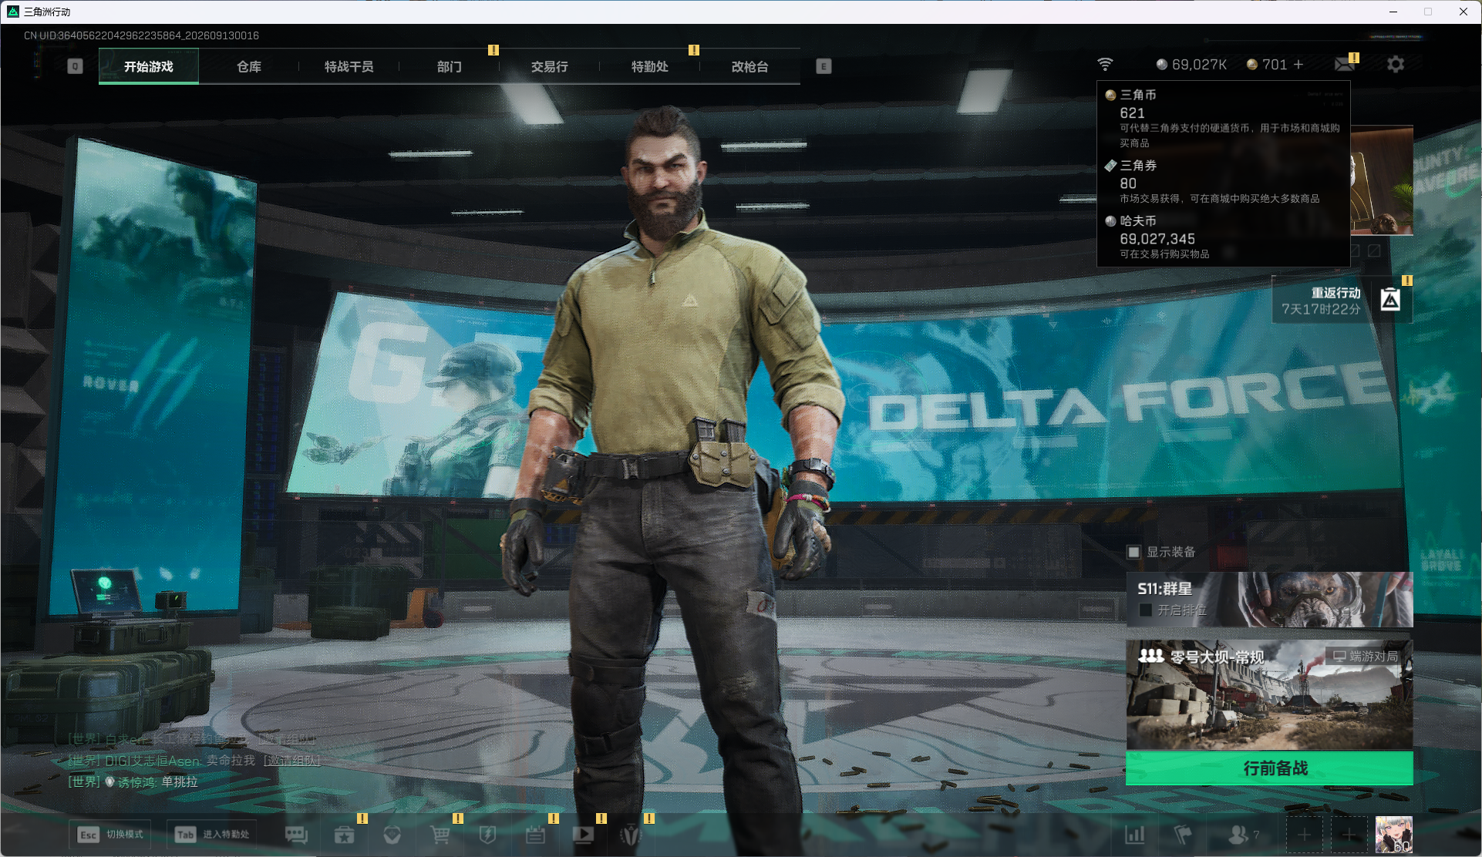Viewport: 1482px width, 857px height.
Task: Open the 仓库 tab
Action: [249, 66]
